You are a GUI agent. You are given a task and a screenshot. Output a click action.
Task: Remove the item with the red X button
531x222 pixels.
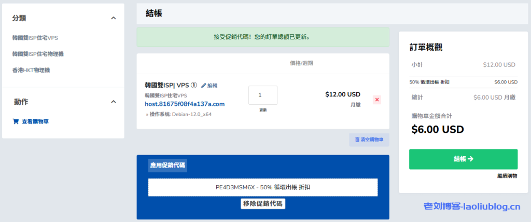(377, 100)
